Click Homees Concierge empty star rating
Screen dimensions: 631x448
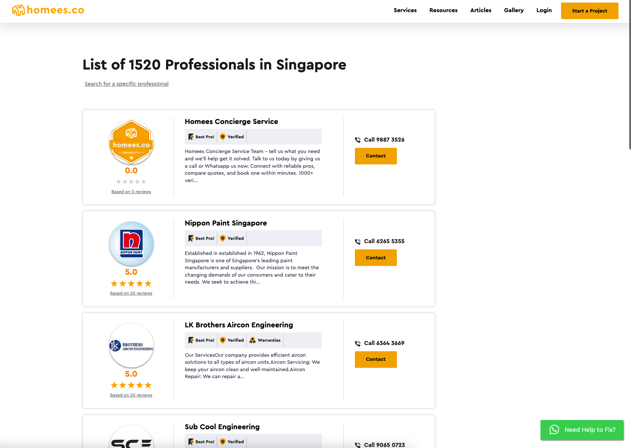pos(131,182)
